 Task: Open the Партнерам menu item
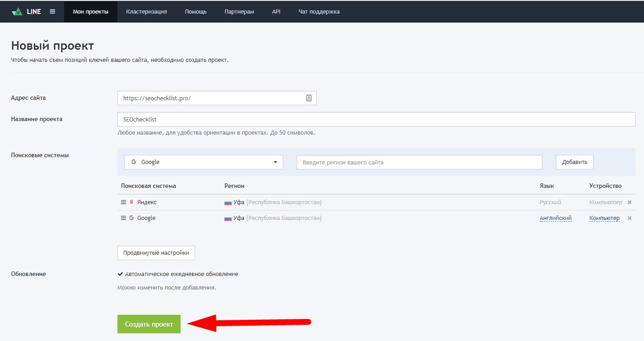(239, 11)
